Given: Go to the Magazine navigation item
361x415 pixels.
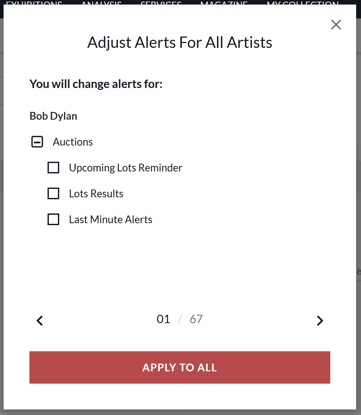Looking at the screenshot, I should [224, 3].
